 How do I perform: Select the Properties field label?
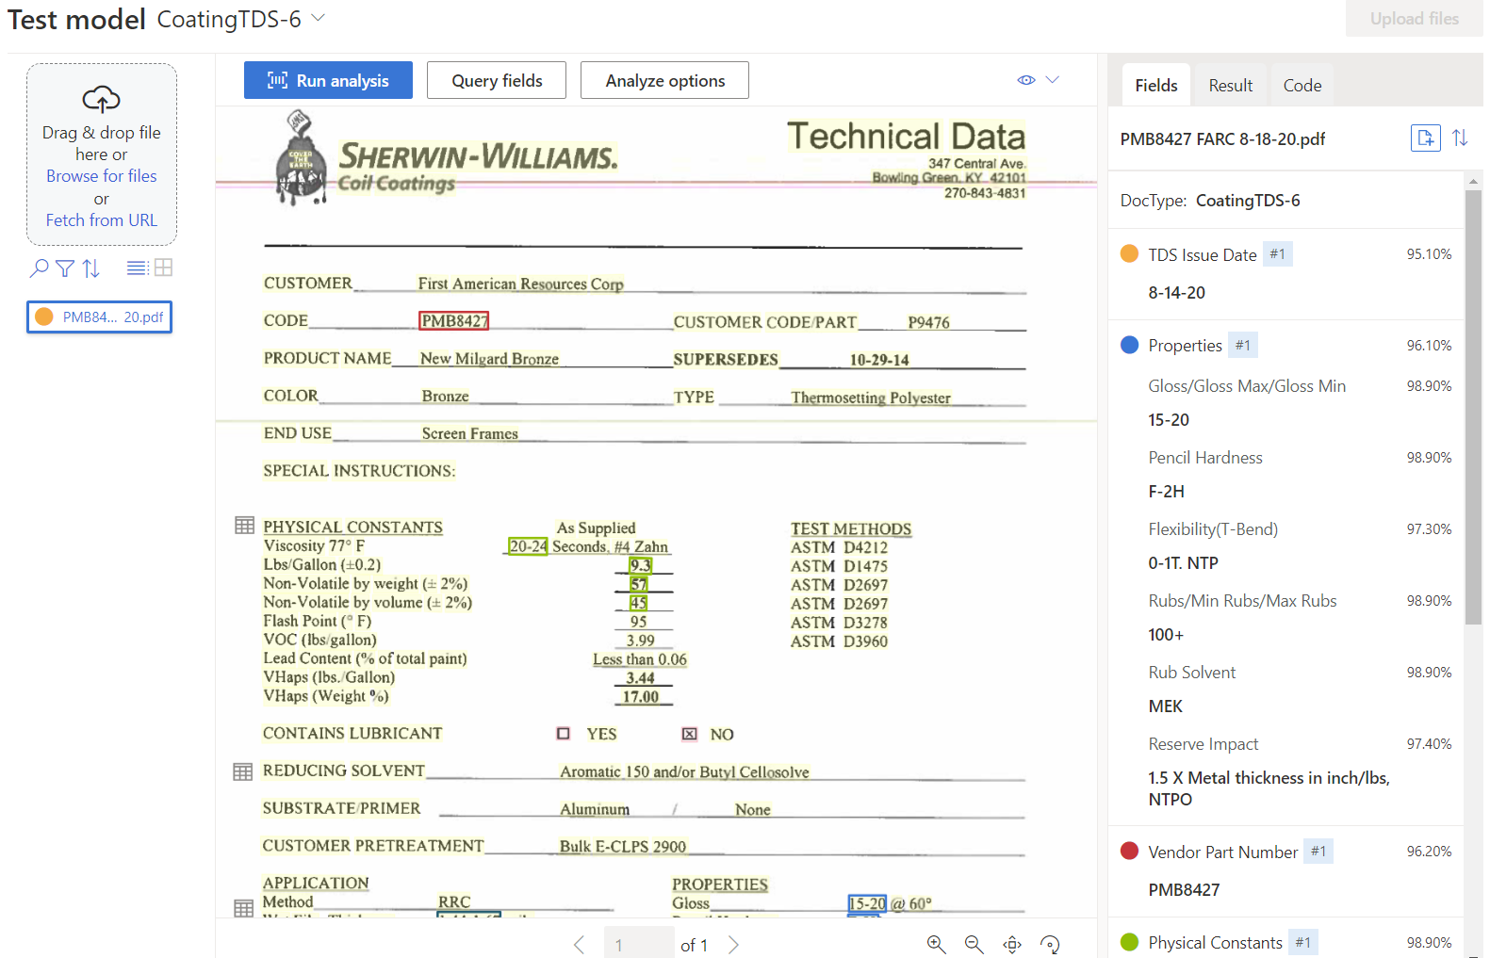pyautogui.click(x=1185, y=346)
